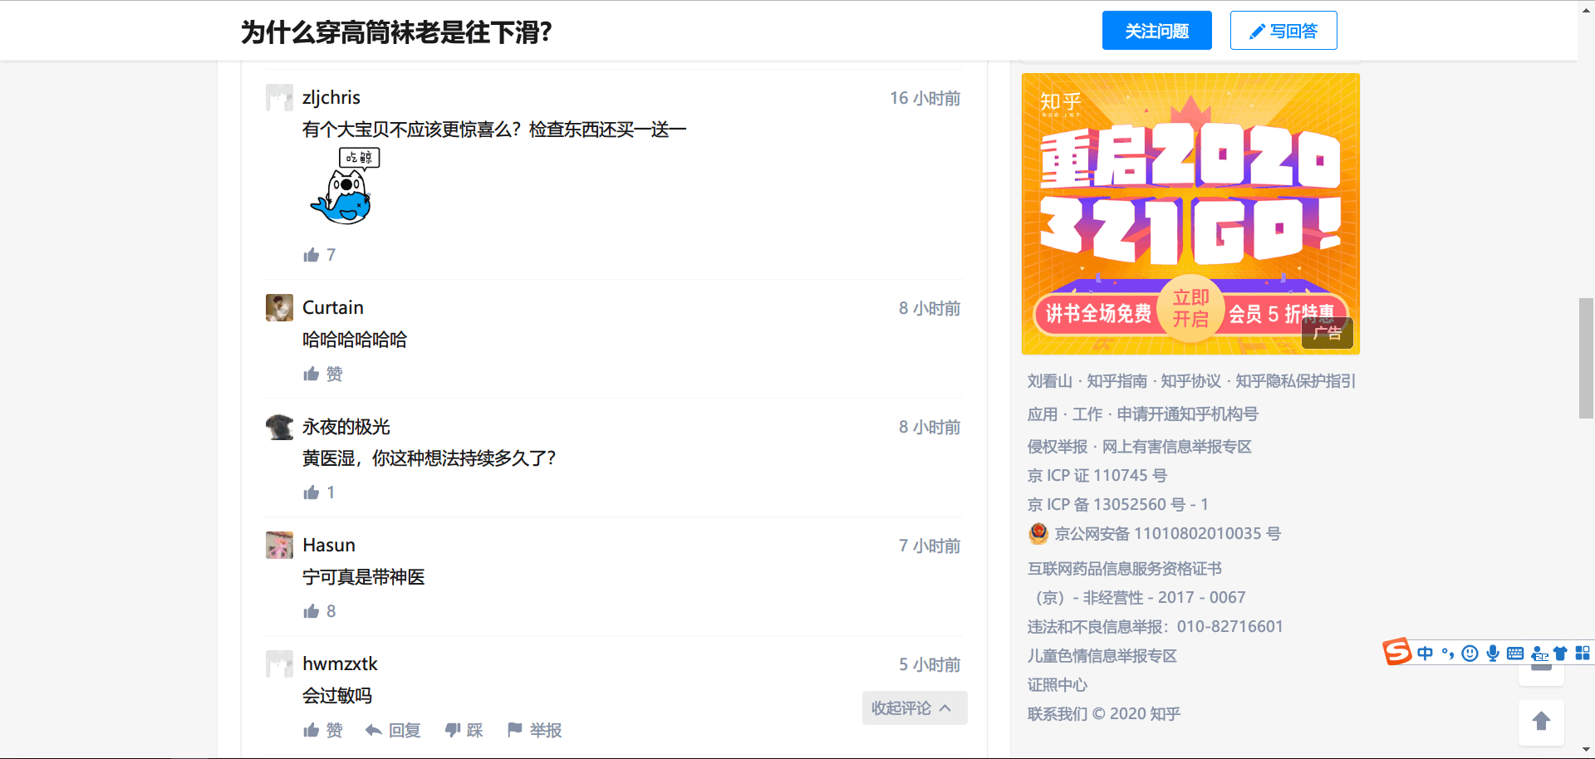Reply to hwmzxtk's comment via 回复
Viewport: 1595px width, 759px height.
[393, 731]
